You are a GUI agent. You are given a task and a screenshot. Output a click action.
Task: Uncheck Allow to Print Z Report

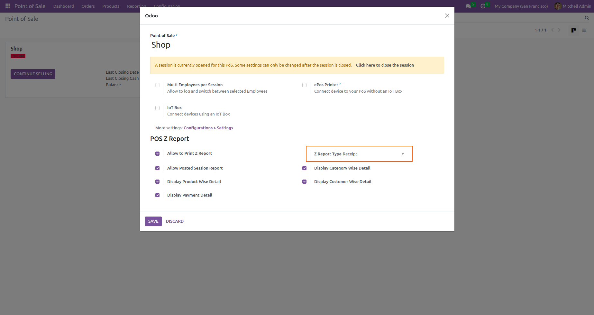(157, 153)
